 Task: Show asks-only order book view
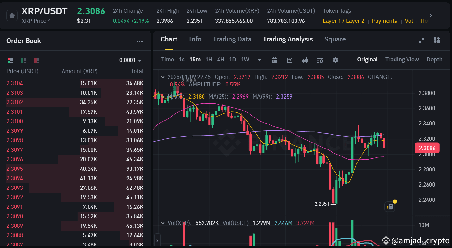coord(37,60)
